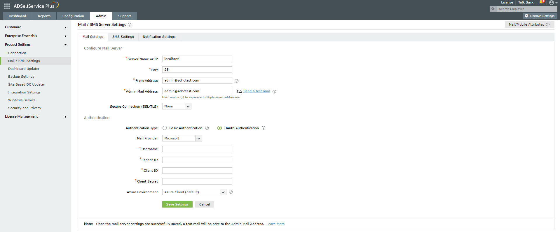Viewport: 560px width, 232px height.
Task: Click help icon beside Mail / SMS Server Settings title
Action: point(130,25)
